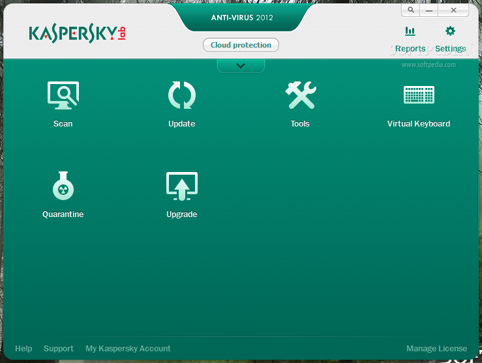Click Manage License link

pyautogui.click(x=436, y=348)
